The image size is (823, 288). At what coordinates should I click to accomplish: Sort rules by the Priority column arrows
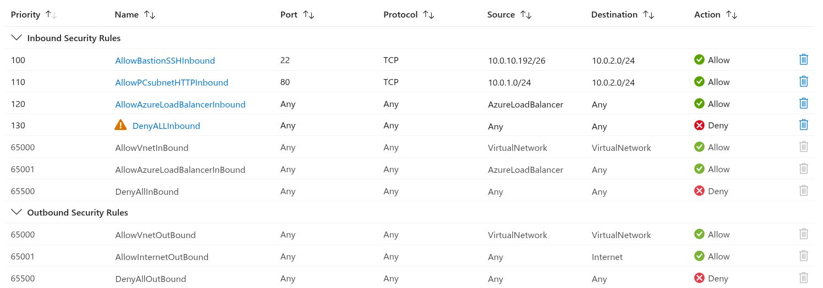point(51,15)
